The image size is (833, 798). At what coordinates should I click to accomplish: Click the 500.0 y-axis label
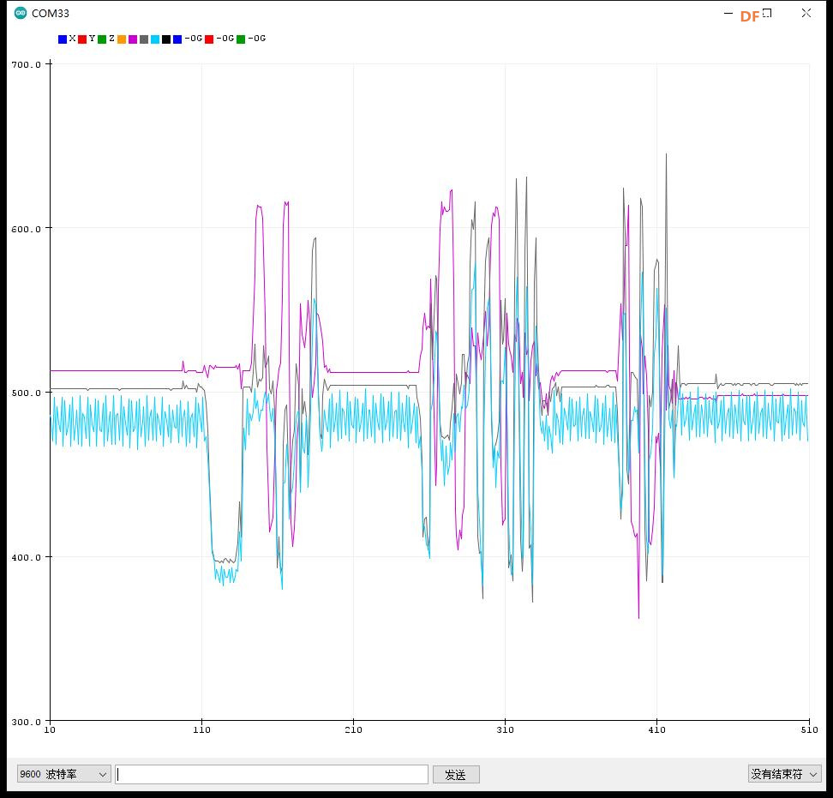pyautogui.click(x=26, y=393)
